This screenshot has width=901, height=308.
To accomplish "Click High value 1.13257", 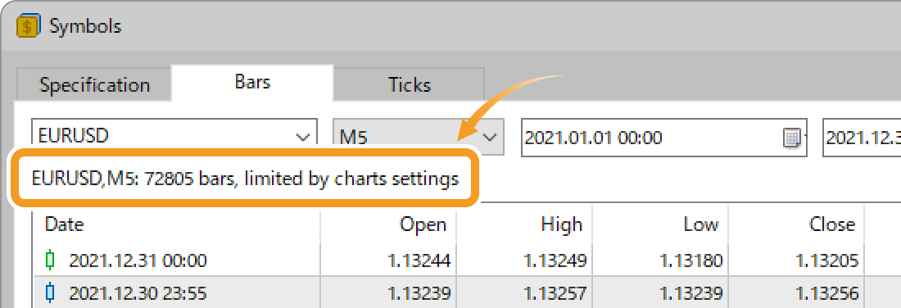I will (555, 294).
